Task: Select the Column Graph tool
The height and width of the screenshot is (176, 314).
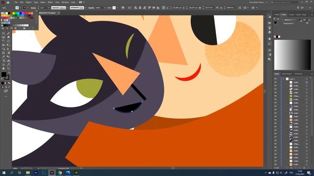Action: [x=8, y=61]
